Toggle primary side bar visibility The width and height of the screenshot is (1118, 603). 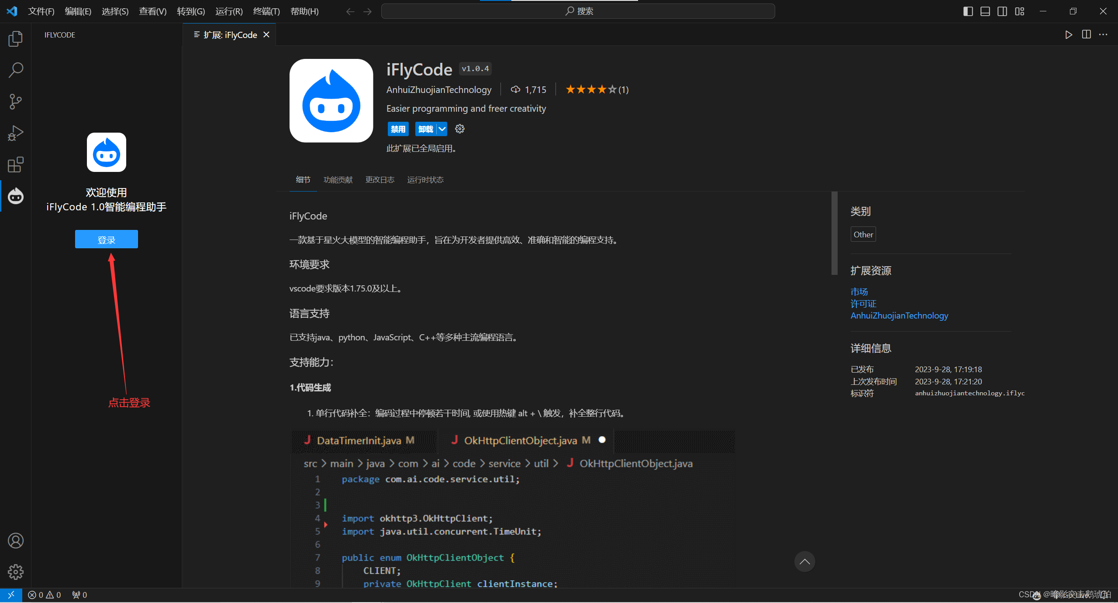click(968, 11)
